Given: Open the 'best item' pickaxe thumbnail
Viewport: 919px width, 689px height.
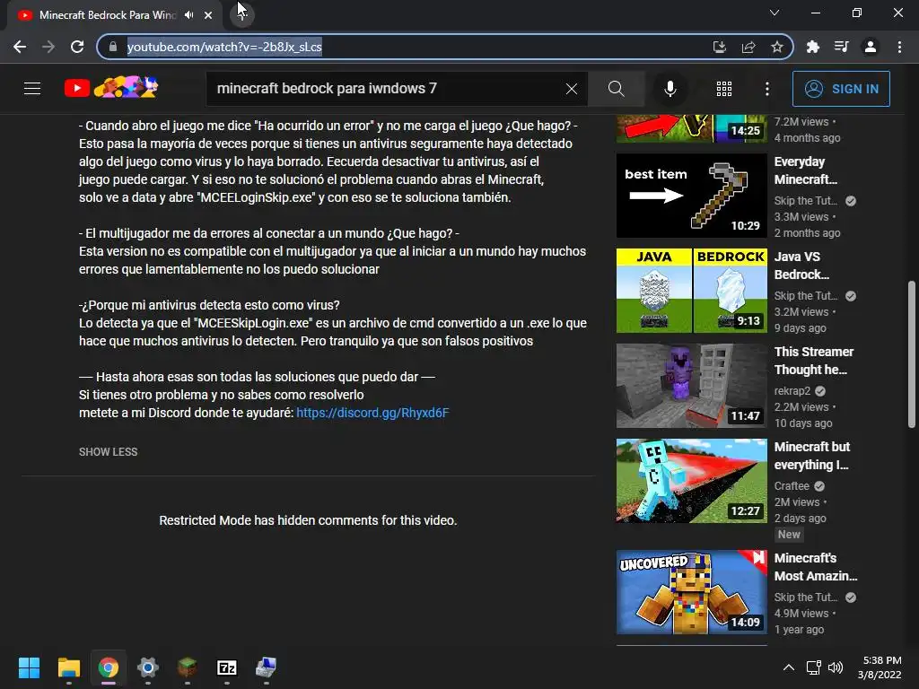Looking at the screenshot, I should (692, 196).
